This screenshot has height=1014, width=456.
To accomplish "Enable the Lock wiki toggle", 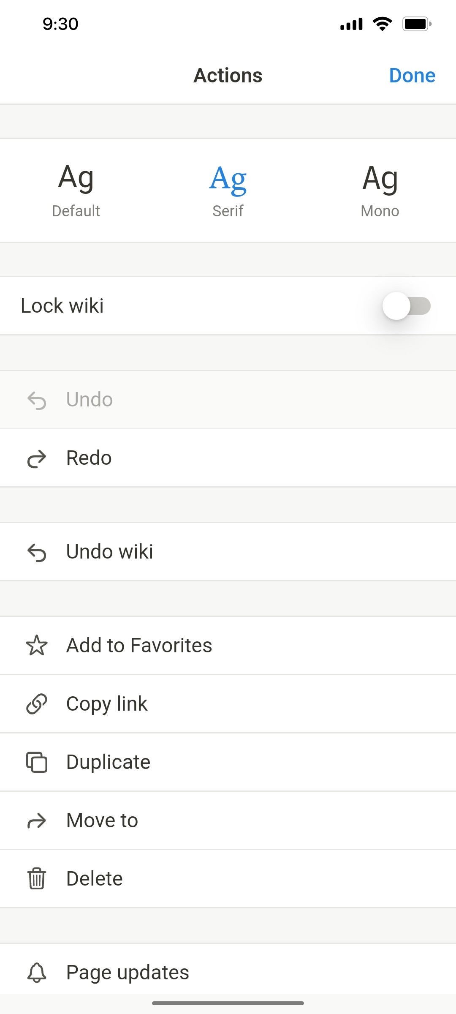I will pos(405,305).
